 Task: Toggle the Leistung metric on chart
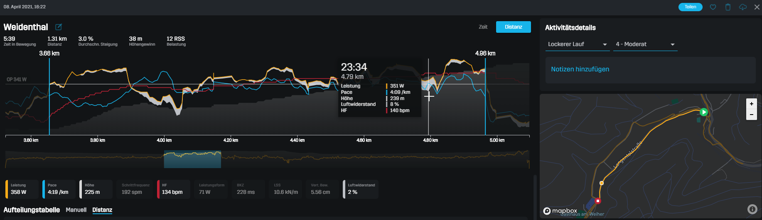(x=22, y=189)
